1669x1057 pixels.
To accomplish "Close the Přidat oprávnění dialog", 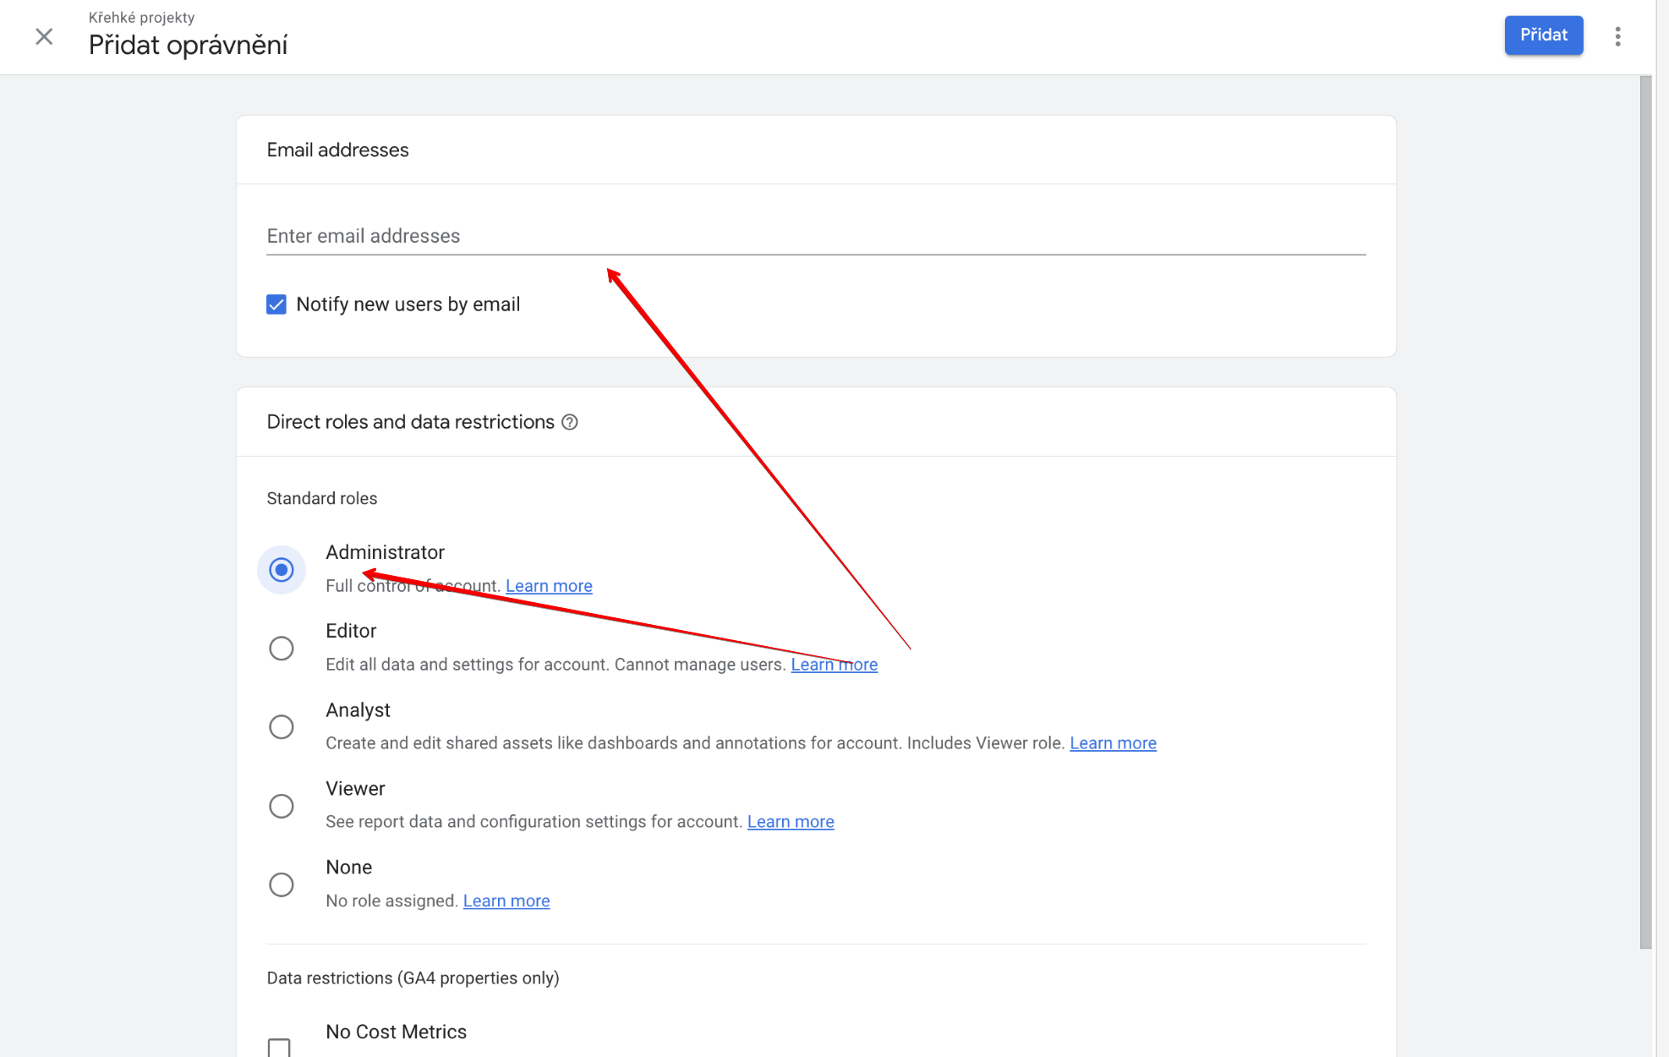I will click(x=44, y=36).
